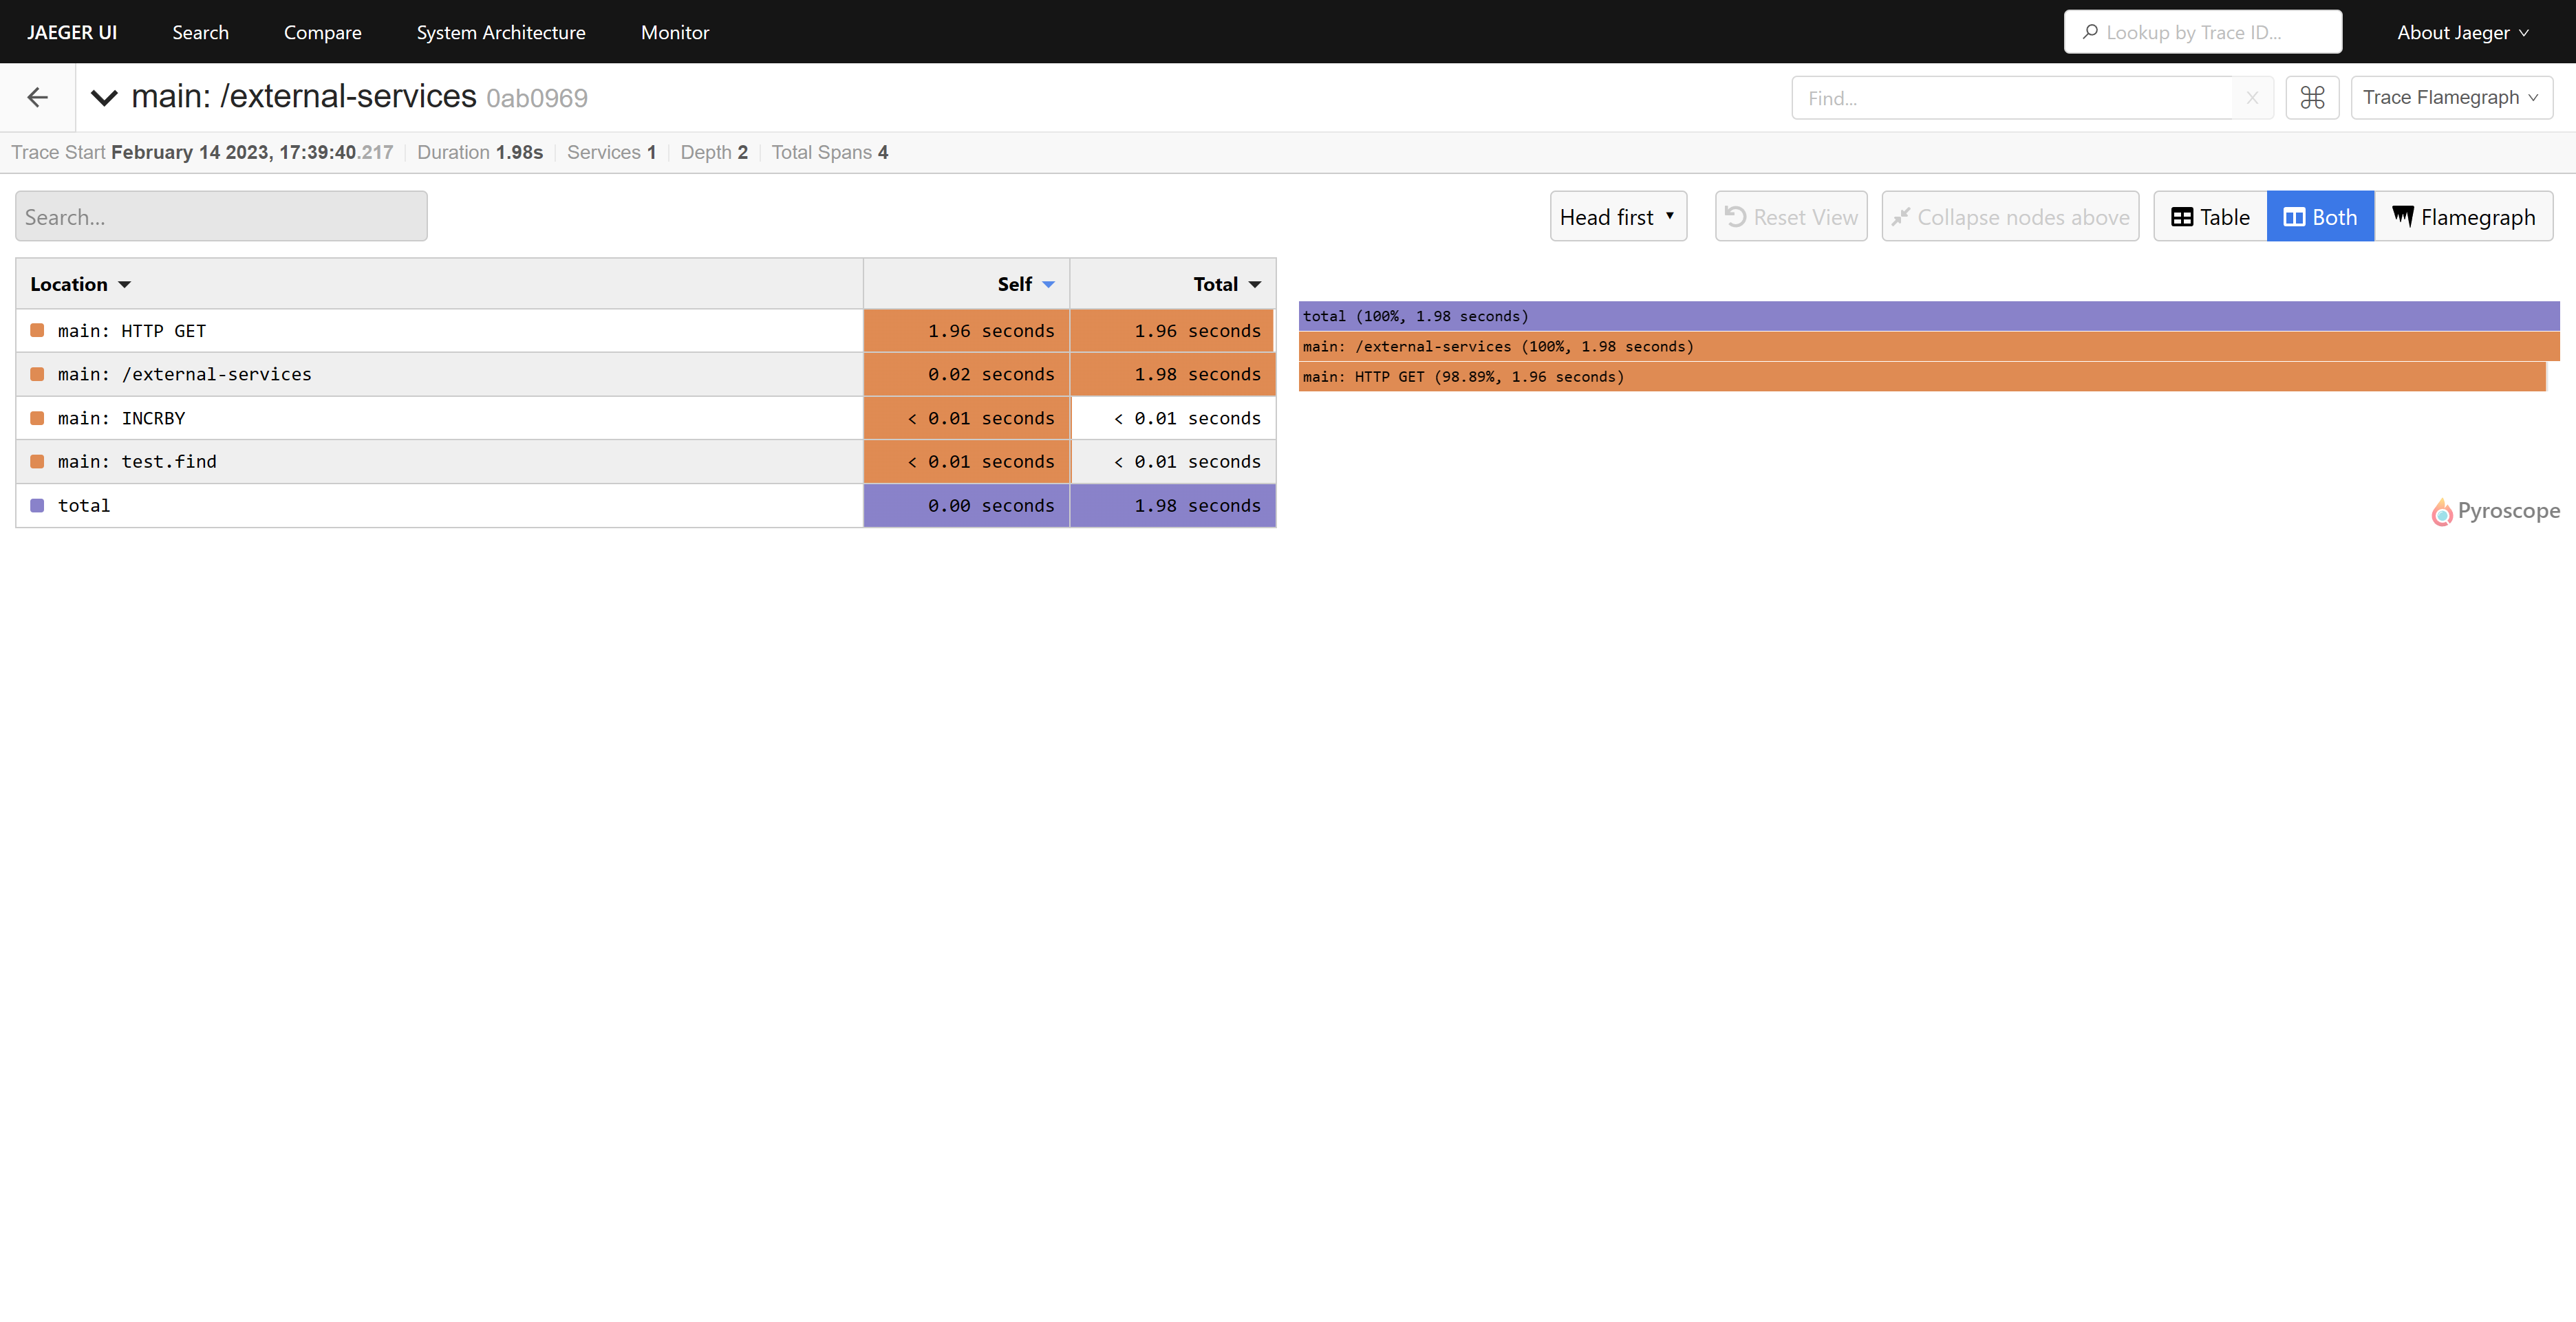The width and height of the screenshot is (2576, 1322).
Task: Sort by the Total column arrow
Action: coord(1255,285)
